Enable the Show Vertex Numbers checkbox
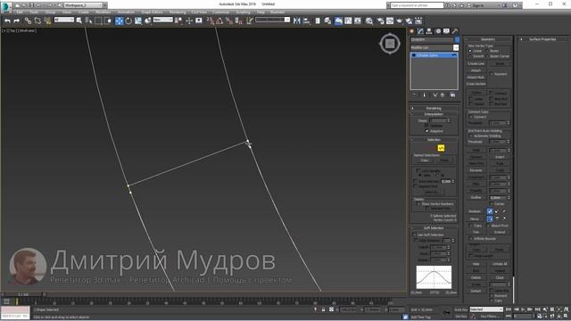Image resolution: width=571 pixels, height=321 pixels. (418, 204)
